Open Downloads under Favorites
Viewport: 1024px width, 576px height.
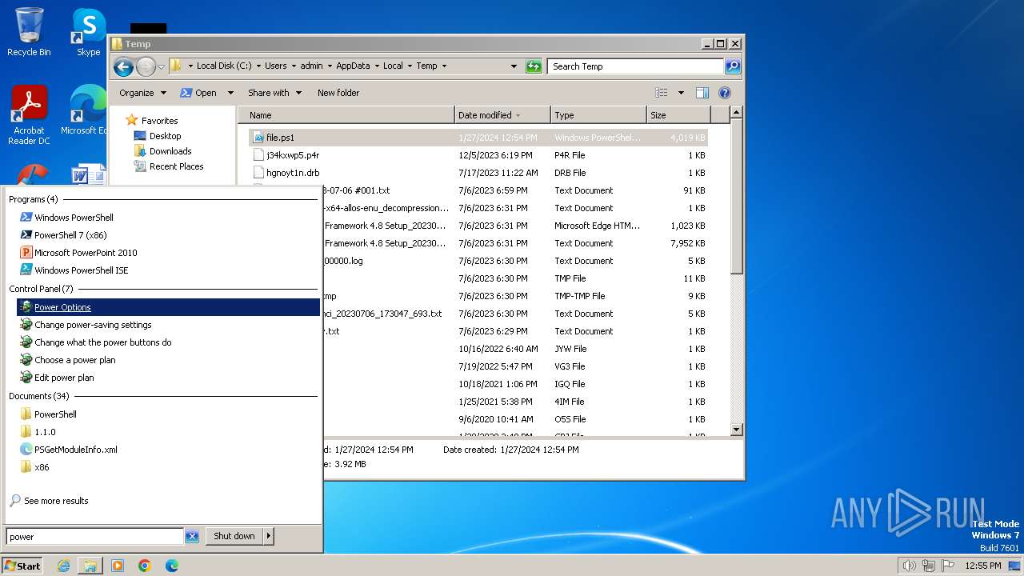click(170, 151)
